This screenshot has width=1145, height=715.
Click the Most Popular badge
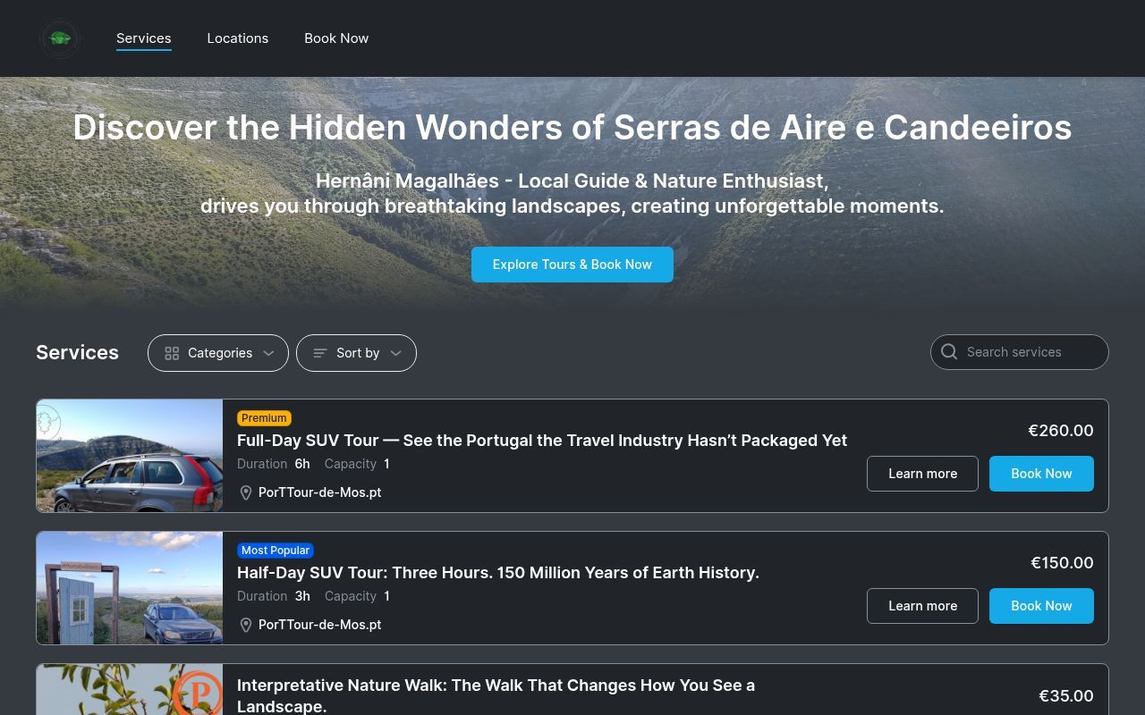(x=276, y=551)
